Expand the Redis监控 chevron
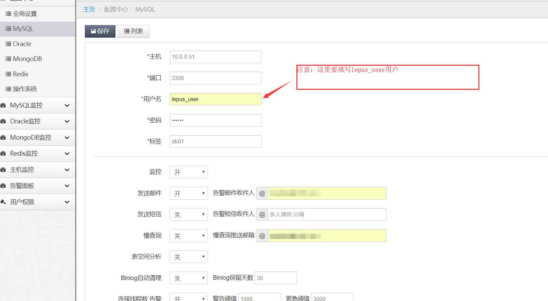The width and height of the screenshot is (548, 301). pyautogui.click(x=67, y=154)
